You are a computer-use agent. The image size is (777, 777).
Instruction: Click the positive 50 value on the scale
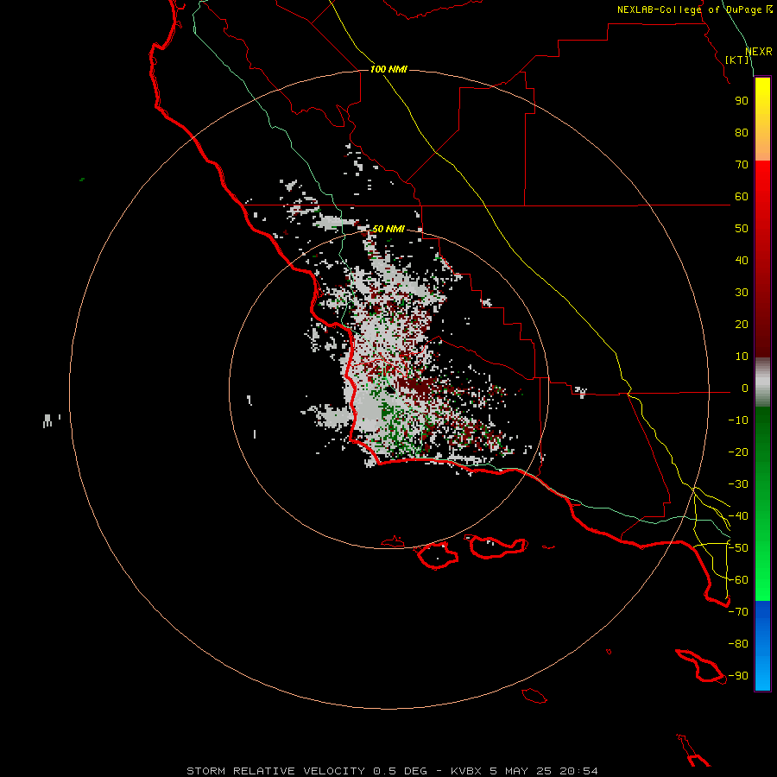point(742,229)
